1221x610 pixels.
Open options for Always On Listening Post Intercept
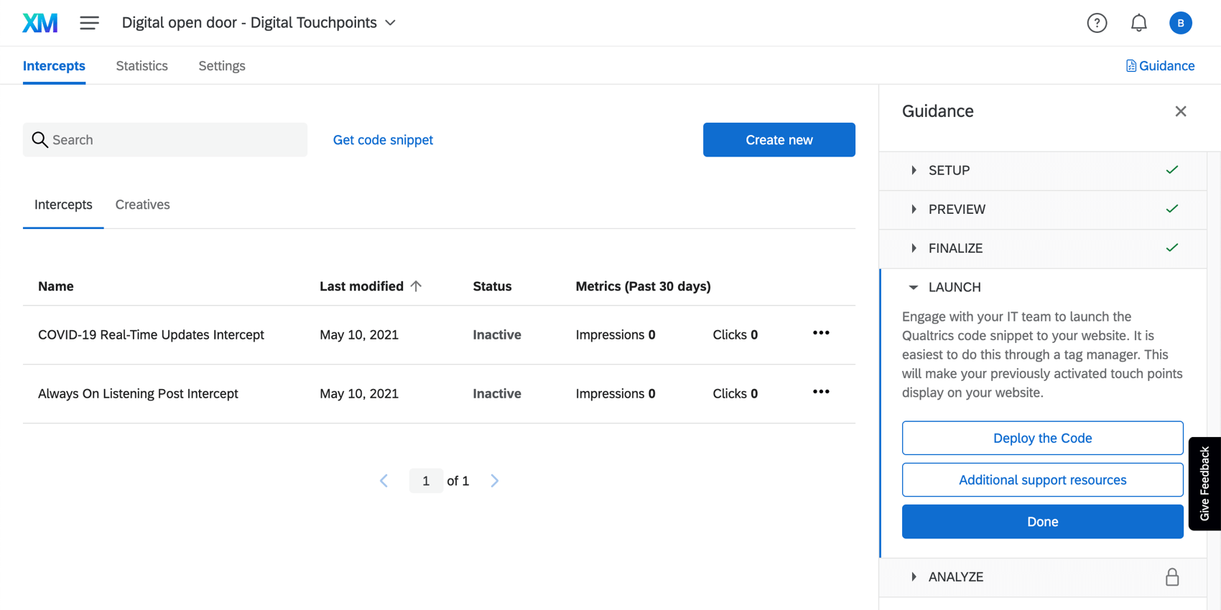pos(821,392)
